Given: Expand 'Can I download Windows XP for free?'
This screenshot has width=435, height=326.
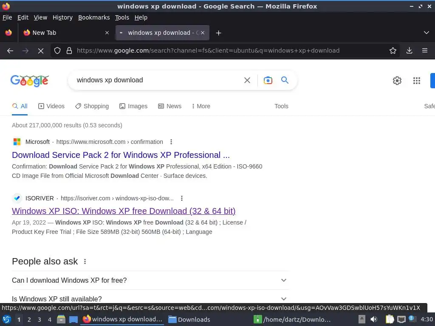Looking at the screenshot, I should click(150, 280).
